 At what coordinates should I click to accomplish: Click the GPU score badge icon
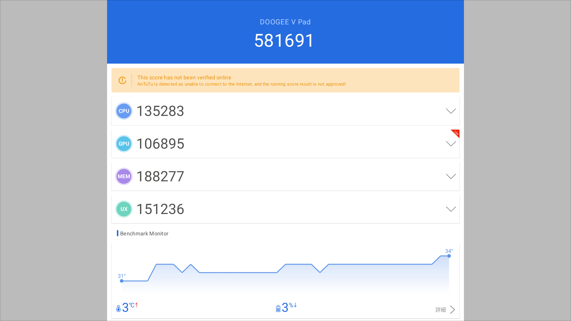tap(124, 144)
